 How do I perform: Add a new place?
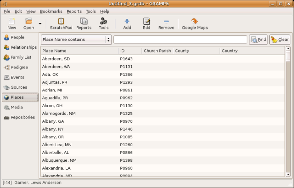(x=127, y=23)
